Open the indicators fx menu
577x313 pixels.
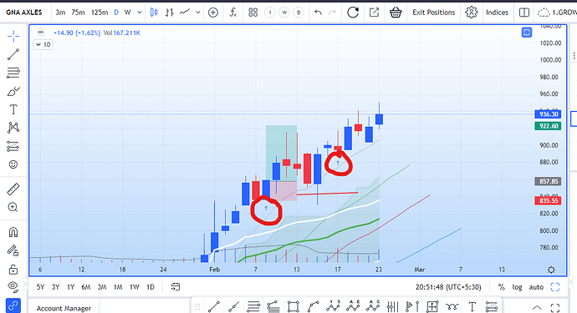coord(233,13)
